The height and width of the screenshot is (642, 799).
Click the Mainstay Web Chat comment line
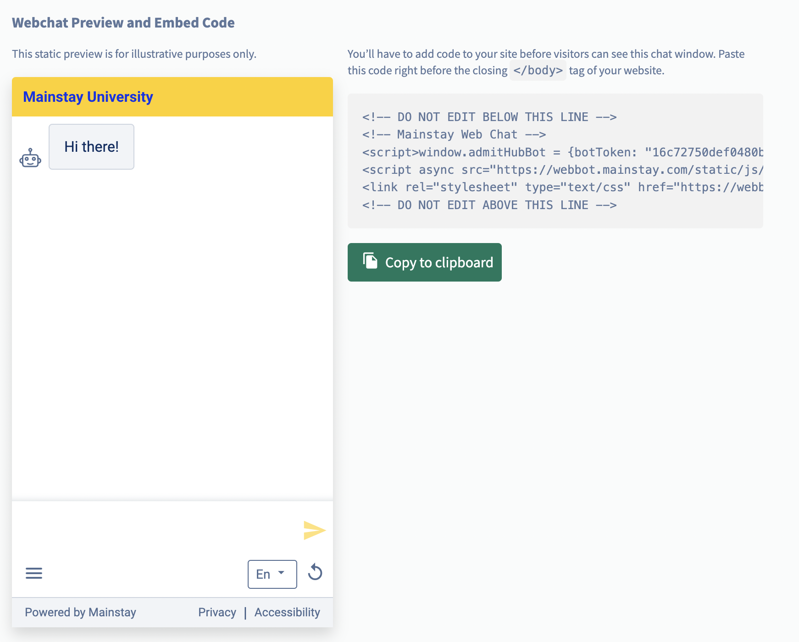click(x=454, y=134)
